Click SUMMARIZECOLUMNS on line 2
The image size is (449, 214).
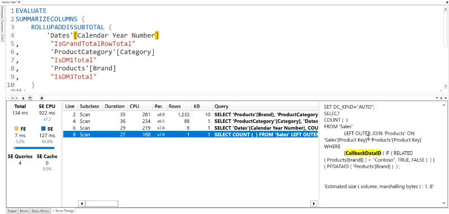tap(47, 19)
